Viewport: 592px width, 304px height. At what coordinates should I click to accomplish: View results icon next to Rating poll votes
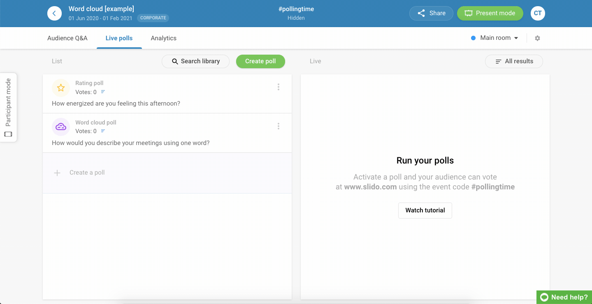tap(103, 92)
